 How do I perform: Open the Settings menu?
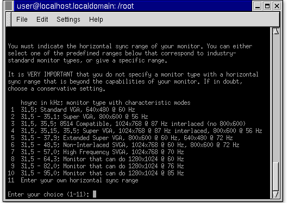[x=68, y=20]
